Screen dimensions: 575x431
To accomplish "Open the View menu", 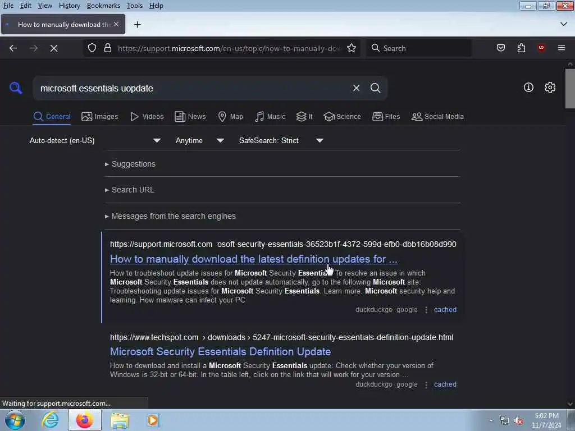I will tap(45, 6).
